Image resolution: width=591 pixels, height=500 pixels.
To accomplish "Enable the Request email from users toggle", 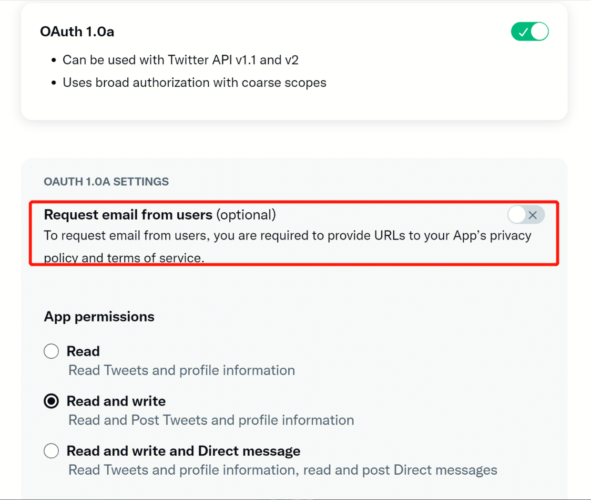I will click(x=526, y=215).
